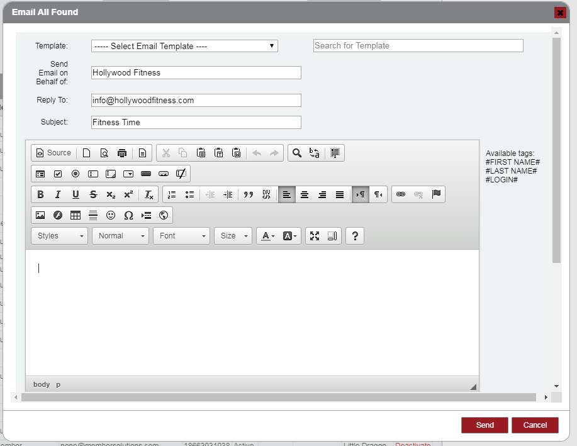Viewport: 577px width, 446px height.
Task: Expand the Styles dropdown
Action: click(x=60, y=236)
